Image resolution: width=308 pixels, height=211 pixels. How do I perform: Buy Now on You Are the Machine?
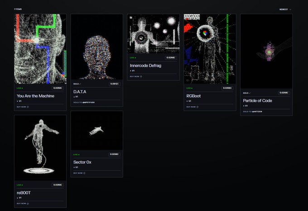pos(23,107)
